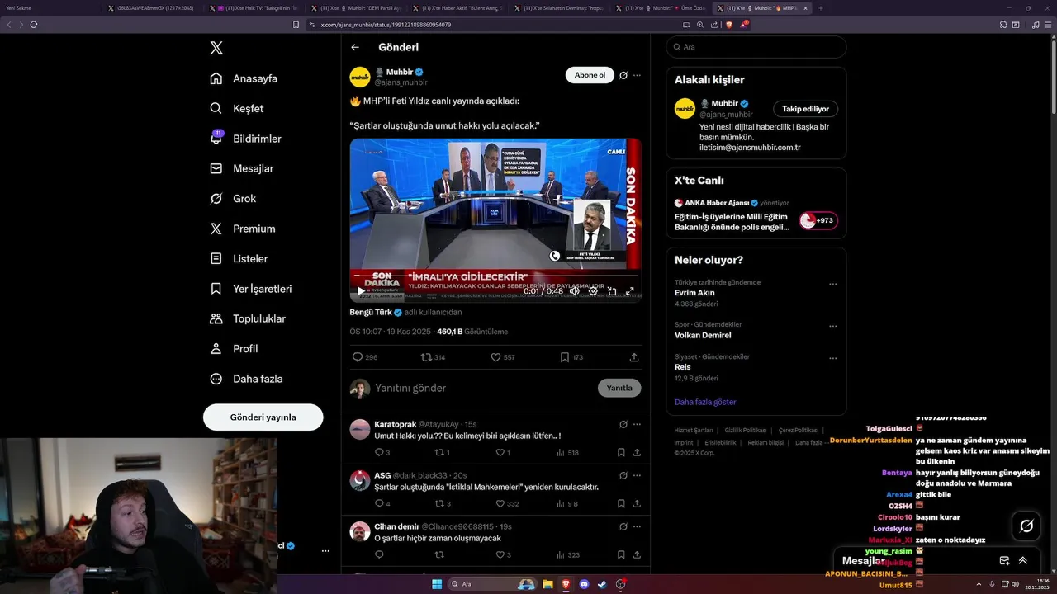This screenshot has height=594, width=1057.
Task: Click the Takip ediliyor button
Action: point(806,109)
